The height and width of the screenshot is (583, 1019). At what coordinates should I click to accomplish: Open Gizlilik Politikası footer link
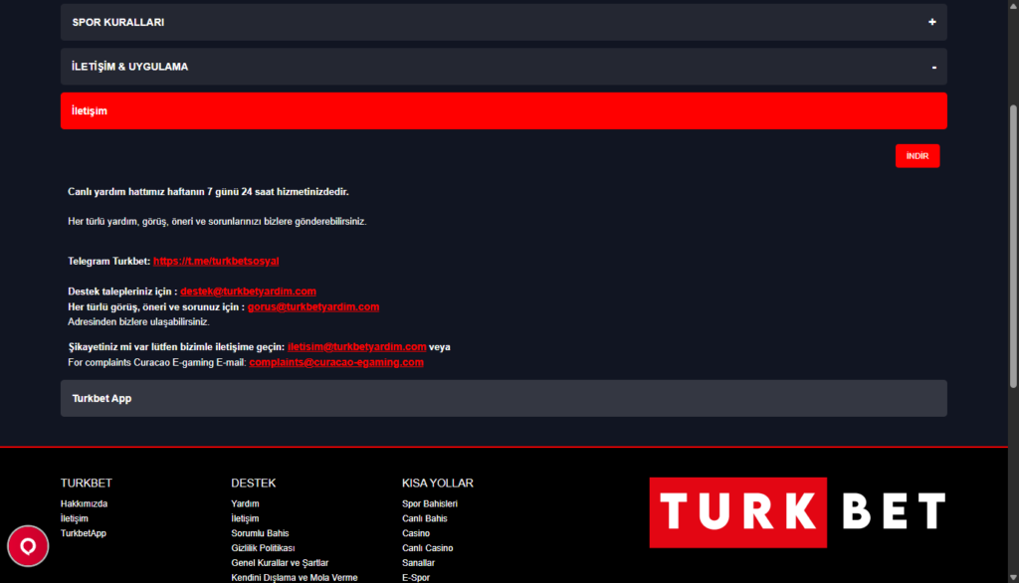tap(263, 548)
